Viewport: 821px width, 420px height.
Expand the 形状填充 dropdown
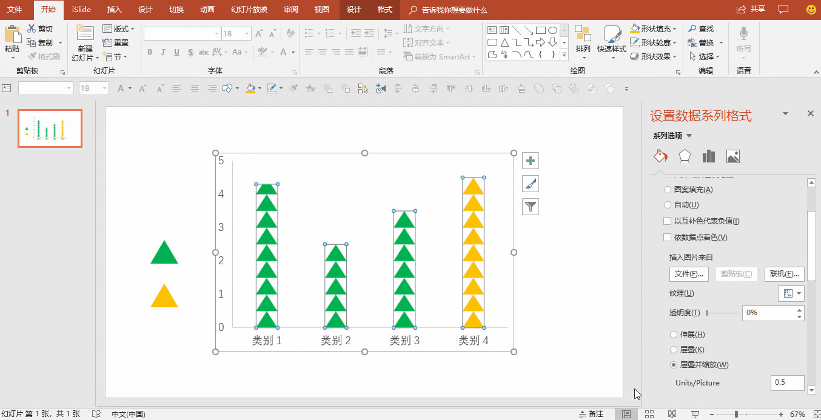(676, 28)
